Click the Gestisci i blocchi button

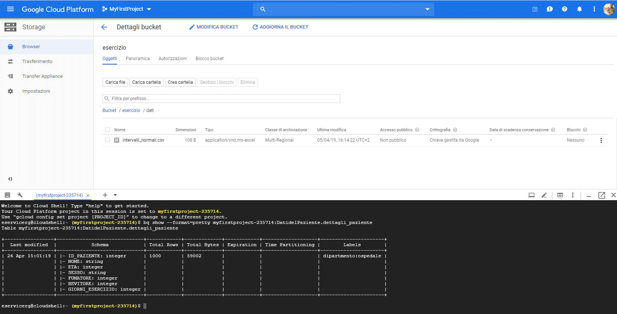pyautogui.click(x=217, y=82)
